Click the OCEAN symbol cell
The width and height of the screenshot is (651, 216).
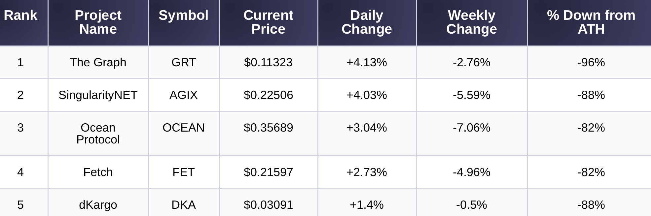pos(184,128)
